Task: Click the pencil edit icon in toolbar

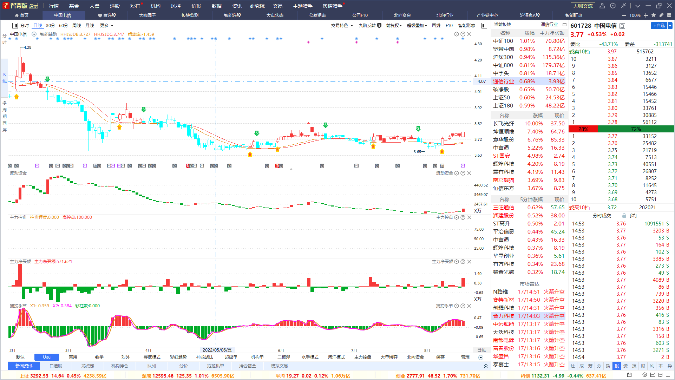Action: coord(661,15)
